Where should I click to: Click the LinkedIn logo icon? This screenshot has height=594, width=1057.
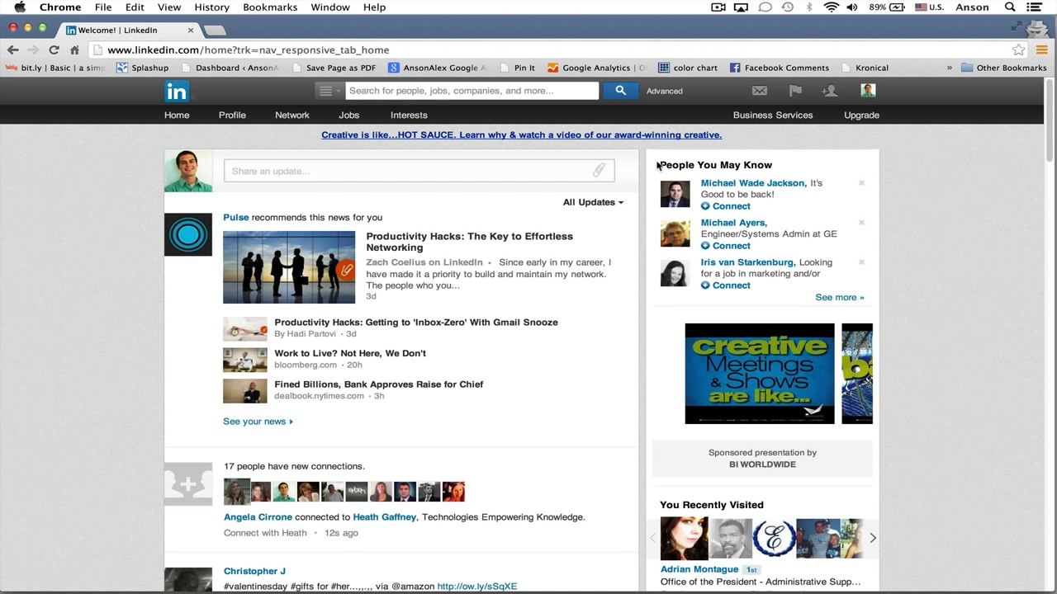[x=177, y=91]
